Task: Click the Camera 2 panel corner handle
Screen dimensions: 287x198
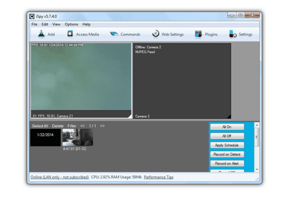Action: [229, 117]
